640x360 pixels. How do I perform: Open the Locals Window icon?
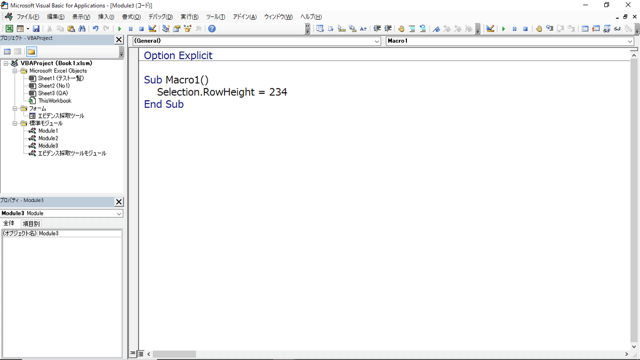tap(585, 29)
